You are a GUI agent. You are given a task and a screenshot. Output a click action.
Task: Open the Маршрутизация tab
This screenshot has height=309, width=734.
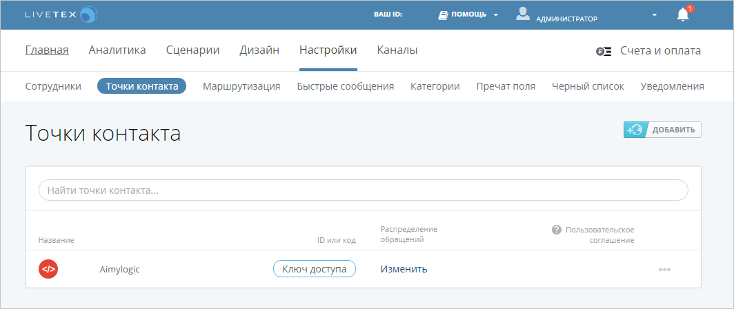click(241, 86)
